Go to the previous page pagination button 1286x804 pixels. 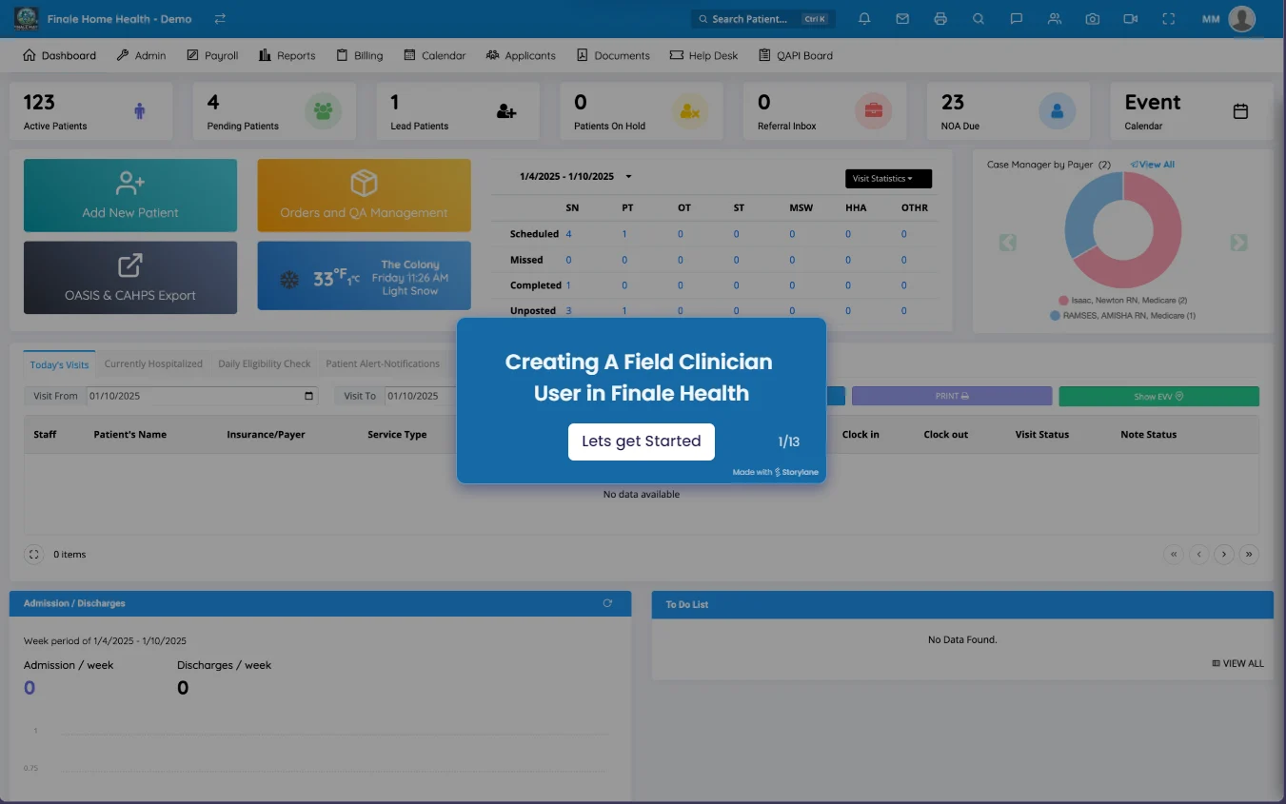[x=1199, y=554]
